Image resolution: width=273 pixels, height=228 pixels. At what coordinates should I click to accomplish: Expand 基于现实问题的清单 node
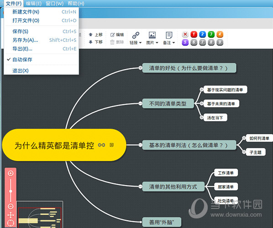click(x=202, y=90)
